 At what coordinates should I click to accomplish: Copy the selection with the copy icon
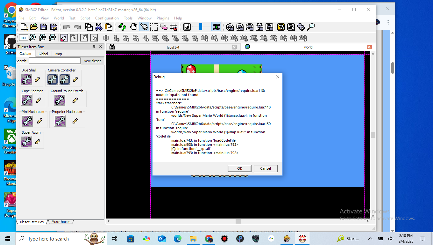89,27
